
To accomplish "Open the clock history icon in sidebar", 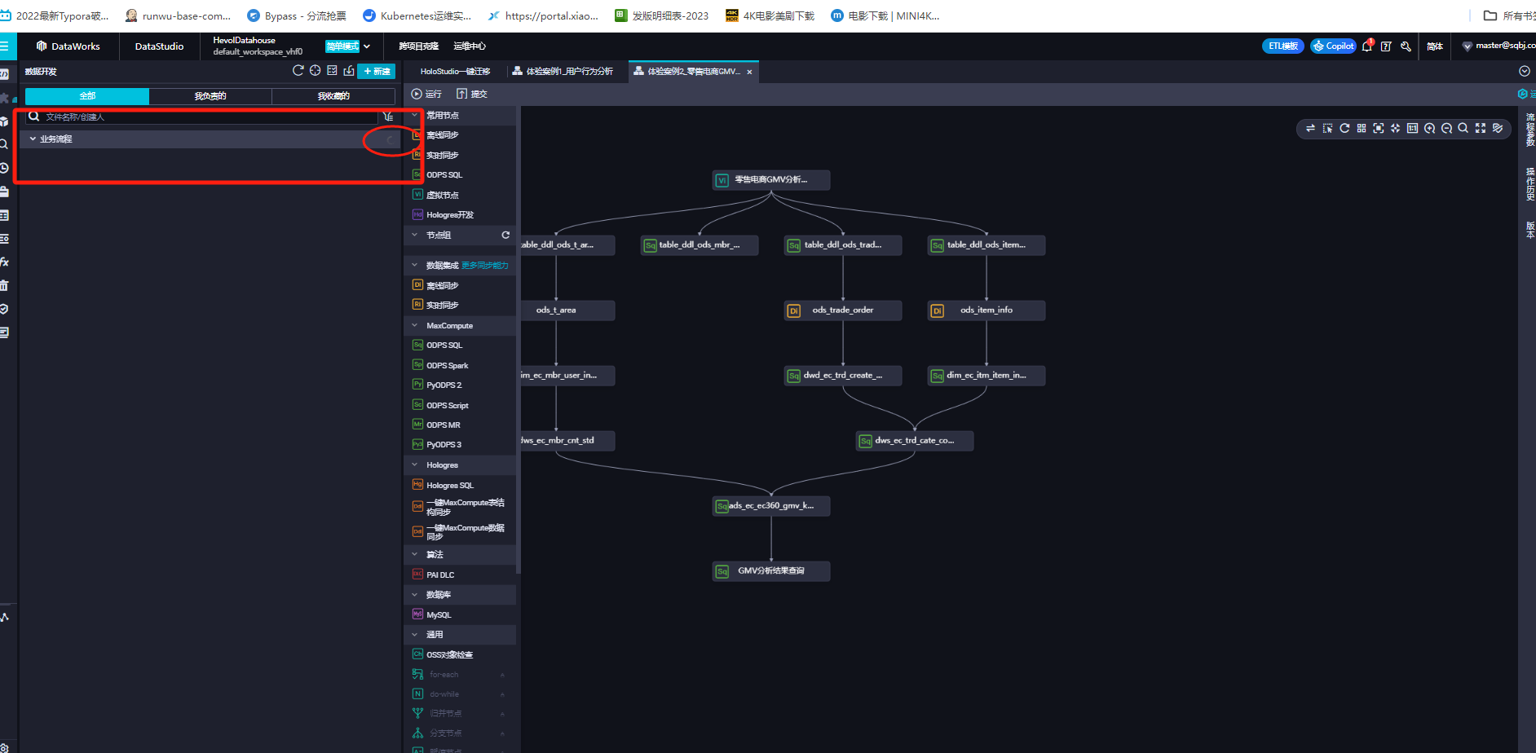I will pos(4,168).
